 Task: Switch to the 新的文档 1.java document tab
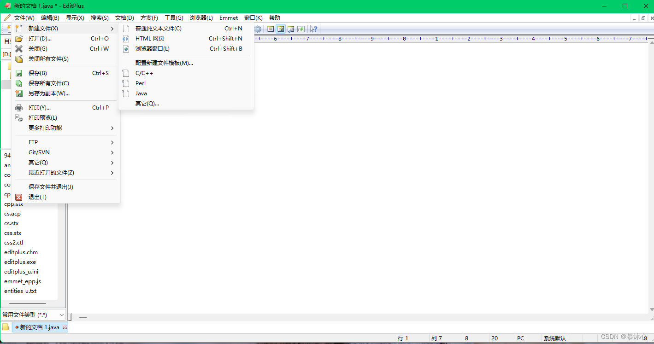click(x=40, y=327)
